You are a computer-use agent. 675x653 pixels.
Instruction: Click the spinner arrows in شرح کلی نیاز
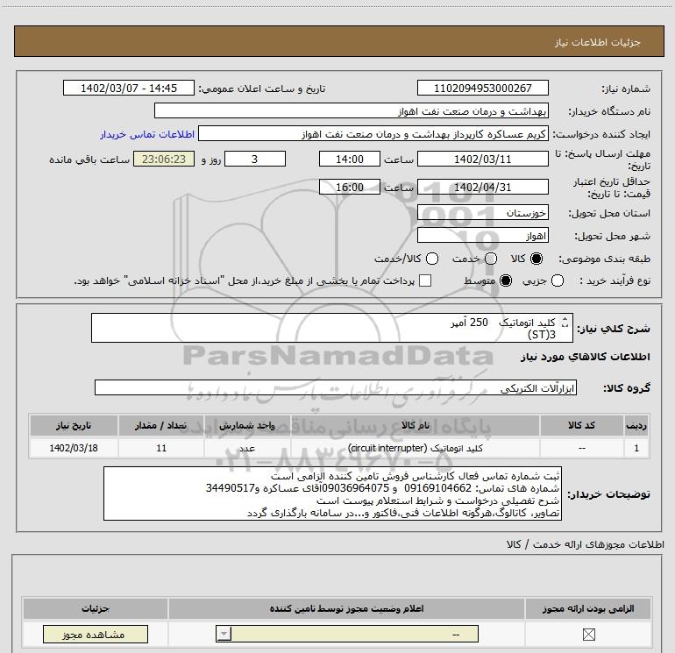tap(565, 322)
